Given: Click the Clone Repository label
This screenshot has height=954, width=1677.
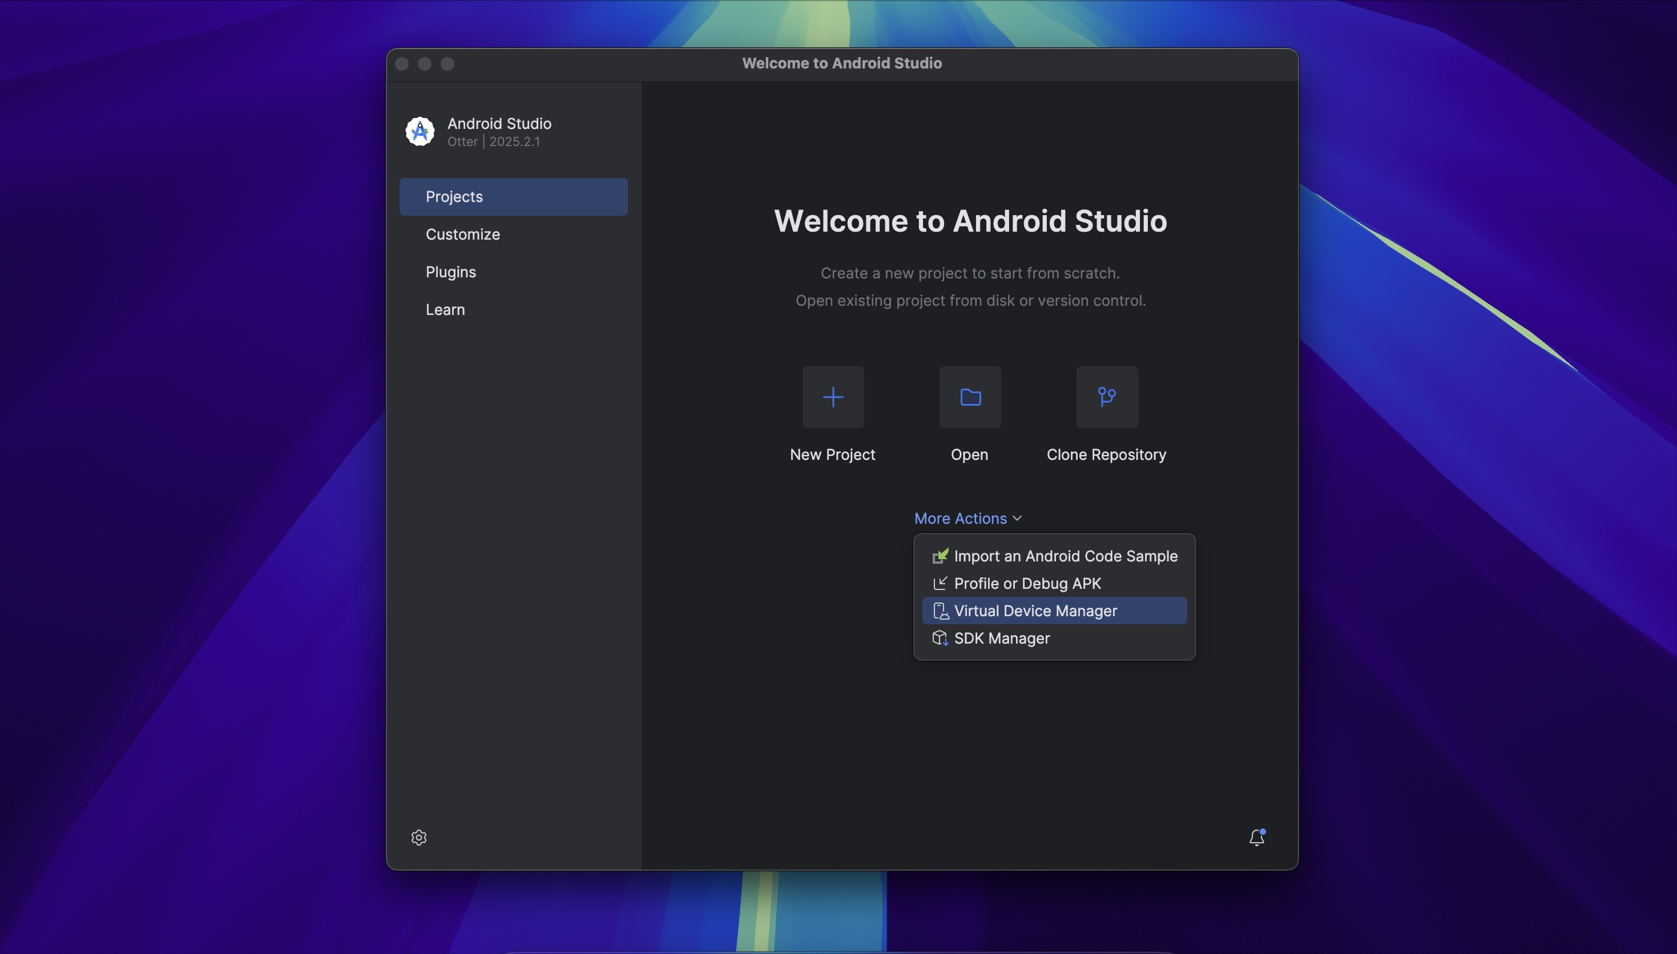Looking at the screenshot, I should pos(1106,455).
